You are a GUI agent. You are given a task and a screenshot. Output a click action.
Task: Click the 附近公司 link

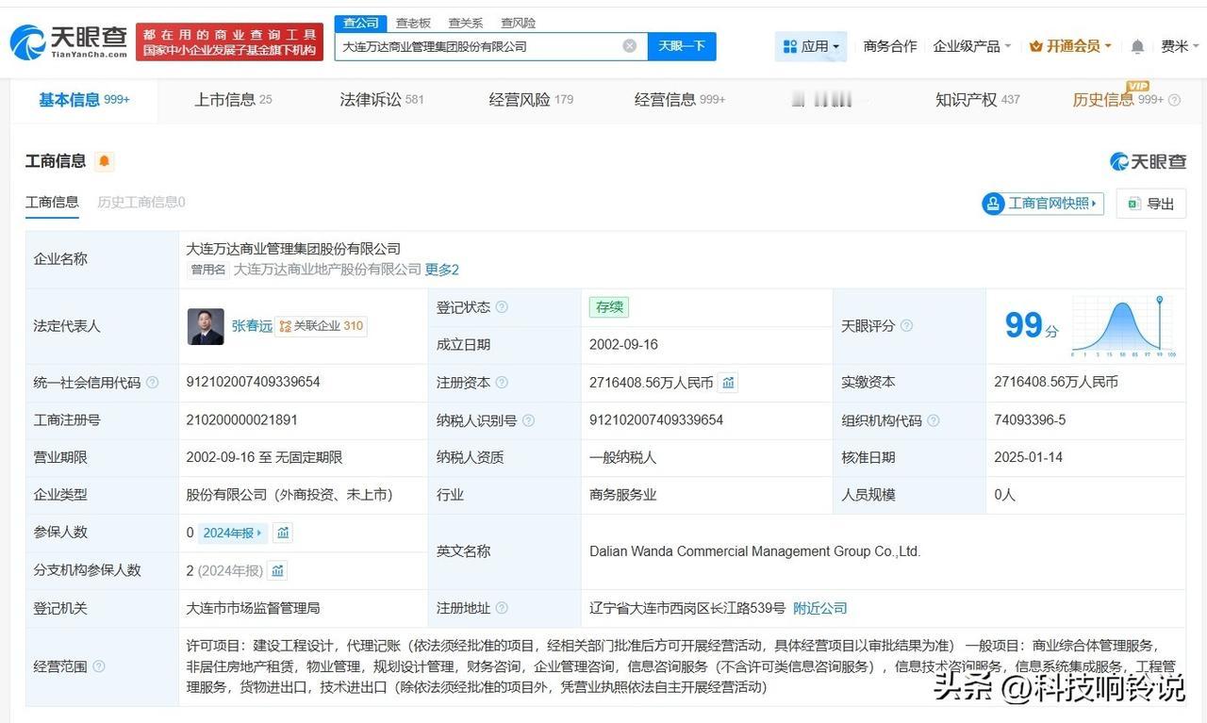pyautogui.click(x=820, y=608)
